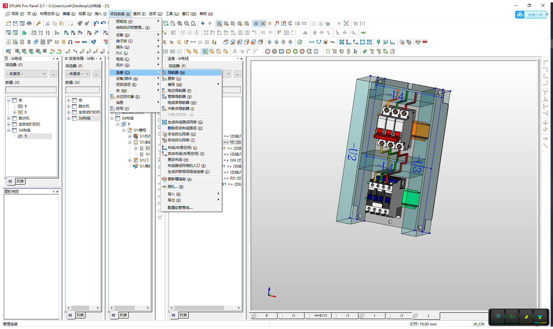Click the blue back arrow icon
Image resolution: width=553 pixels, height=329 pixels.
[203, 23]
